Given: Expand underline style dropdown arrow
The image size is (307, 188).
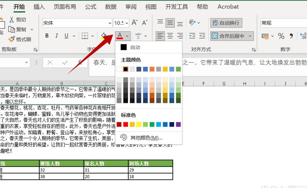Looking at the screenshot, I should [x=74, y=36].
